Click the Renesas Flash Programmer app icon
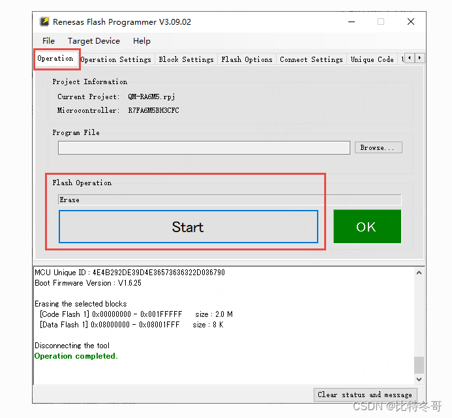This screenshot has width=452, height=418. point(44,22)
